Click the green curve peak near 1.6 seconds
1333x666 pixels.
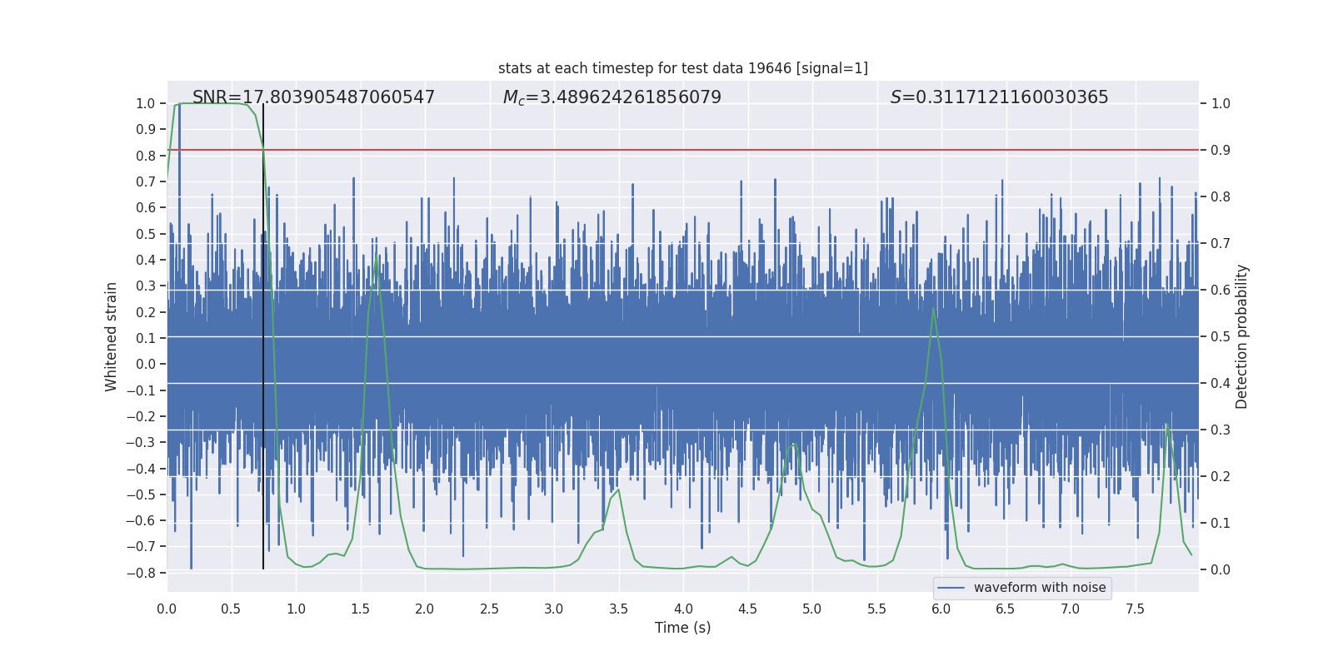click(377, 257)
